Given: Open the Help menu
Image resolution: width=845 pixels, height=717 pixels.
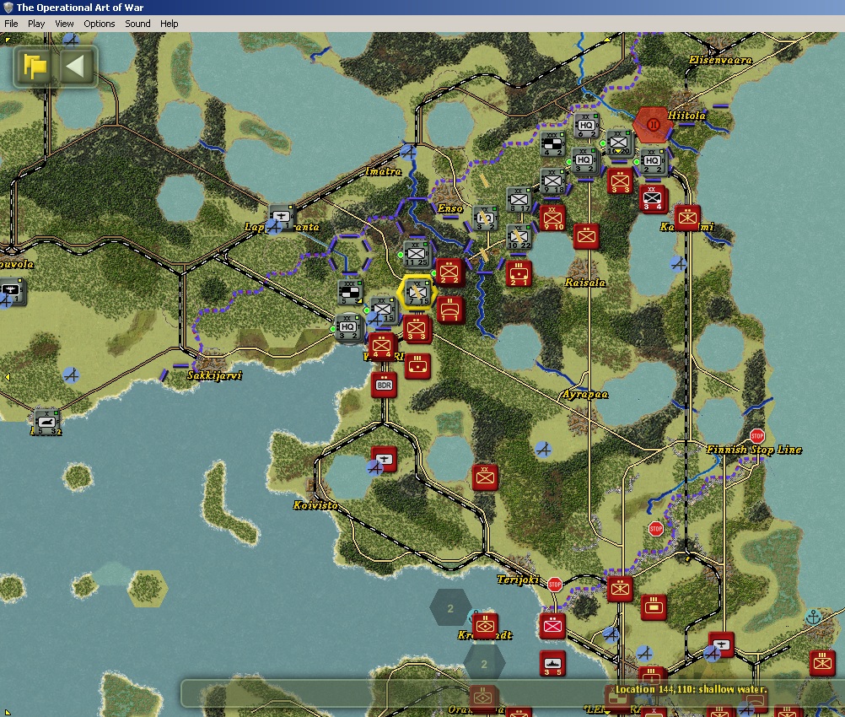Looking at the screenshot, I should 169,24.
